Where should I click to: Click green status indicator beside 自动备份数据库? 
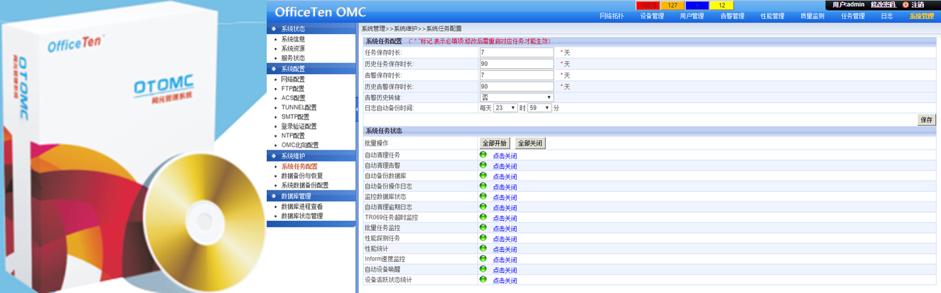(x=483, y=175)
